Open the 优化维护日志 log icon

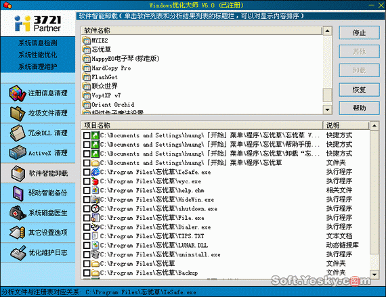tap(18, 253)
